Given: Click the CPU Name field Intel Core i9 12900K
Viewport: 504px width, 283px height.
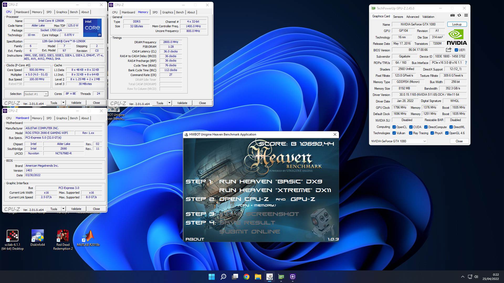Looking at the screenshot, I should click(x=51, y=21).
